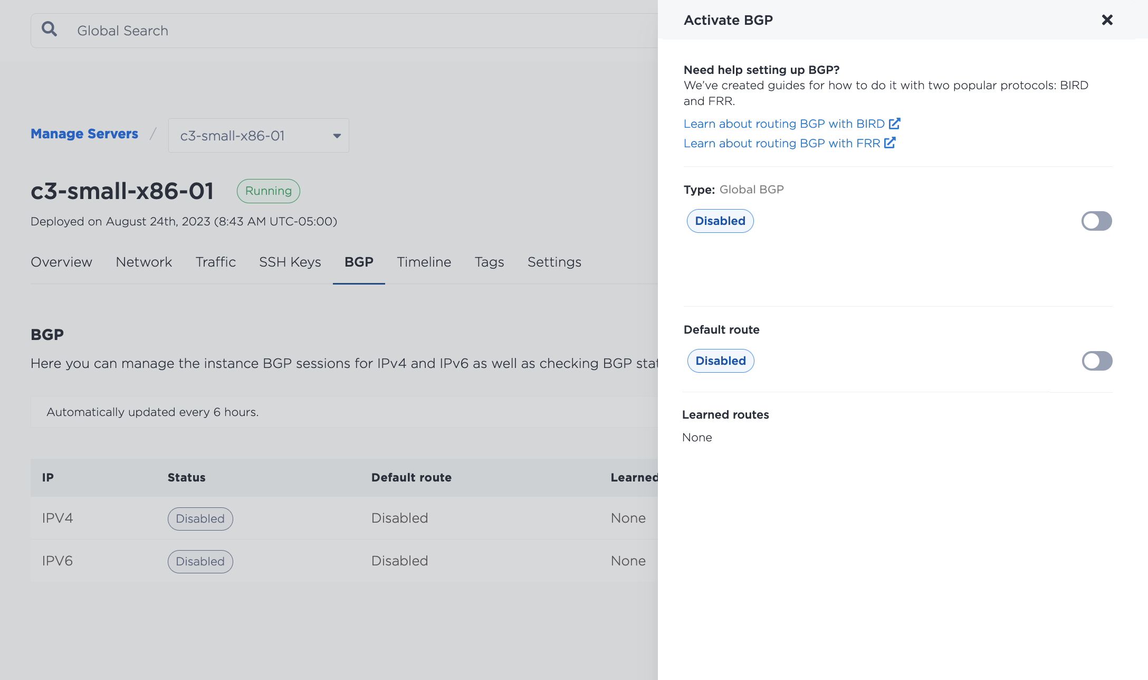
Task: Select the IPV4 table cell
Action: click(x=58, y=518)
